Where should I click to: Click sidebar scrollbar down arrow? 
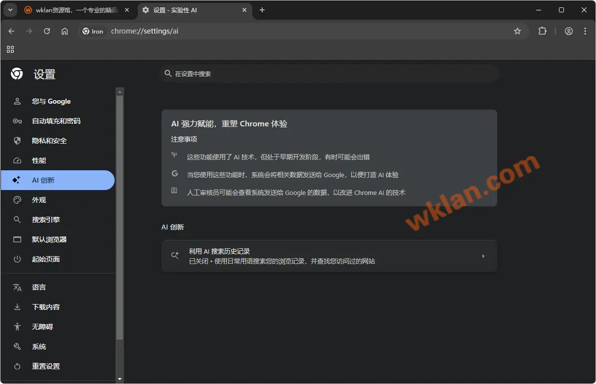119,380
